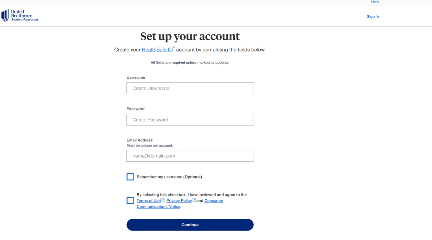Viewport: 432px width, 240px height.
Task: Enable the Remember my username checkbox
Action: point(130,177)
